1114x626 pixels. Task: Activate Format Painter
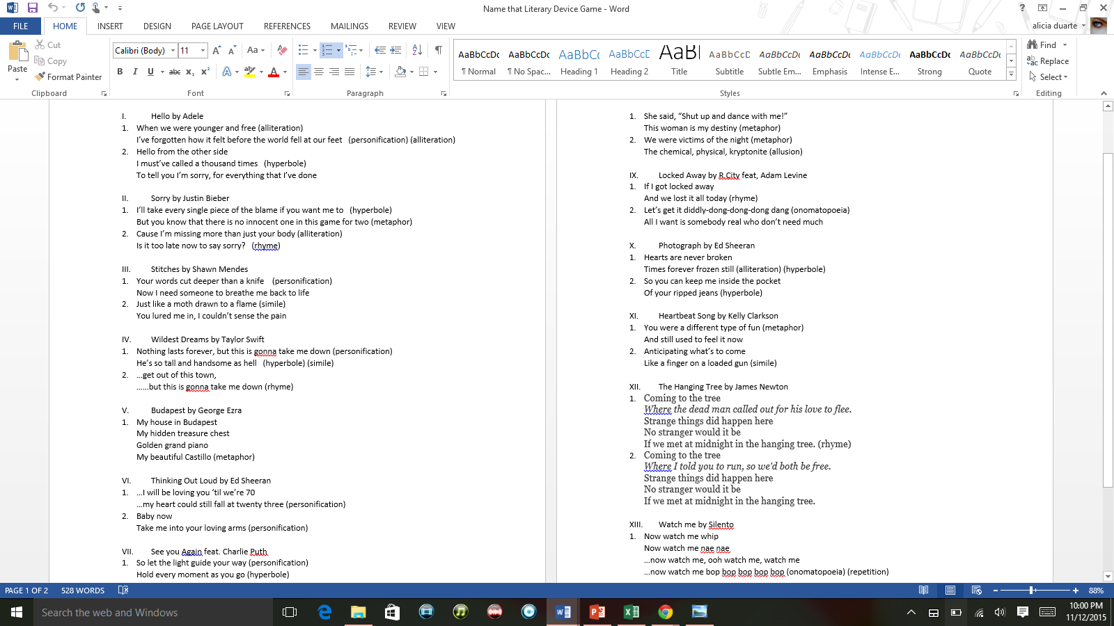pos(68,77)
